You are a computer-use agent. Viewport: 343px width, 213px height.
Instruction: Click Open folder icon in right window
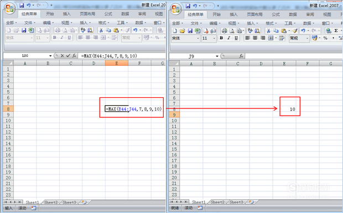[x=183, y=30]
